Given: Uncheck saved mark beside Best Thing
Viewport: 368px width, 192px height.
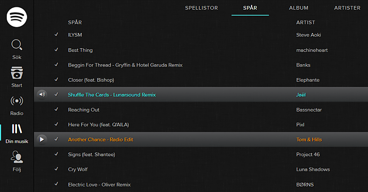Looking at the screenshot, I should point(56,50).
